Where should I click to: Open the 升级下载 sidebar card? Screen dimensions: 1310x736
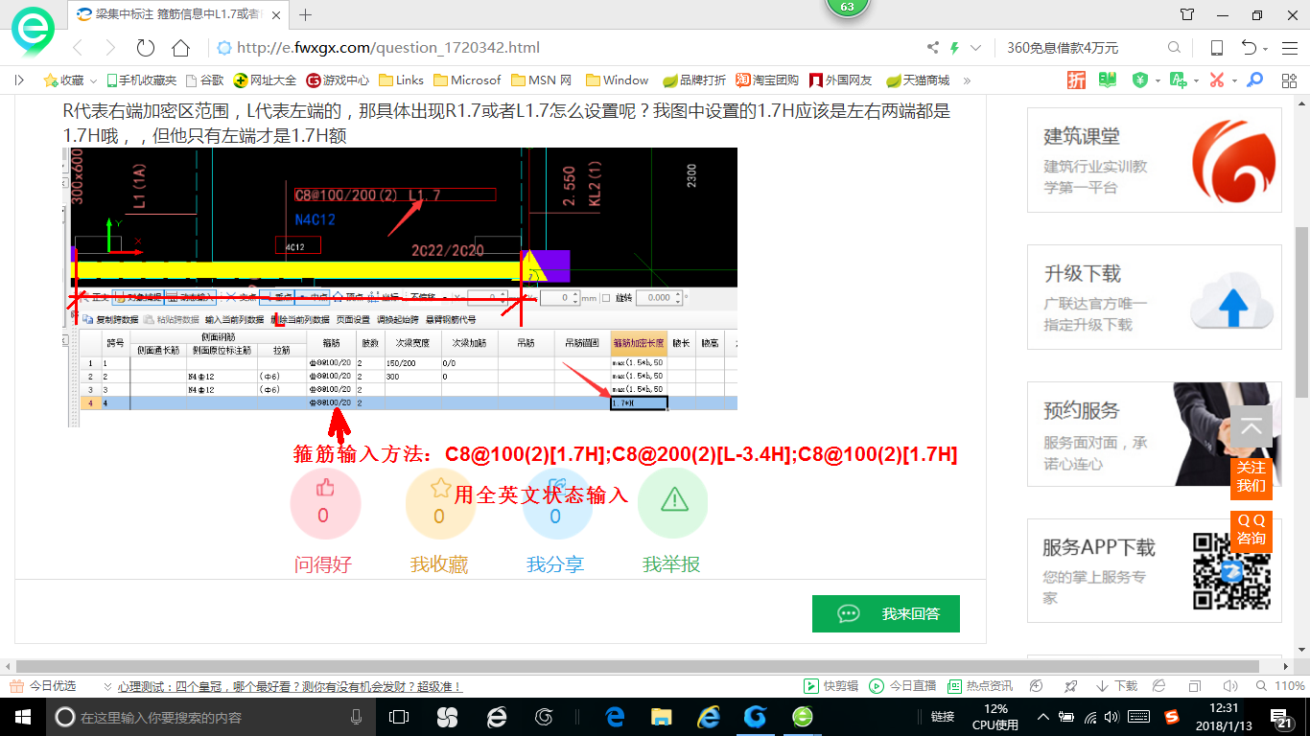(1155, 297)
